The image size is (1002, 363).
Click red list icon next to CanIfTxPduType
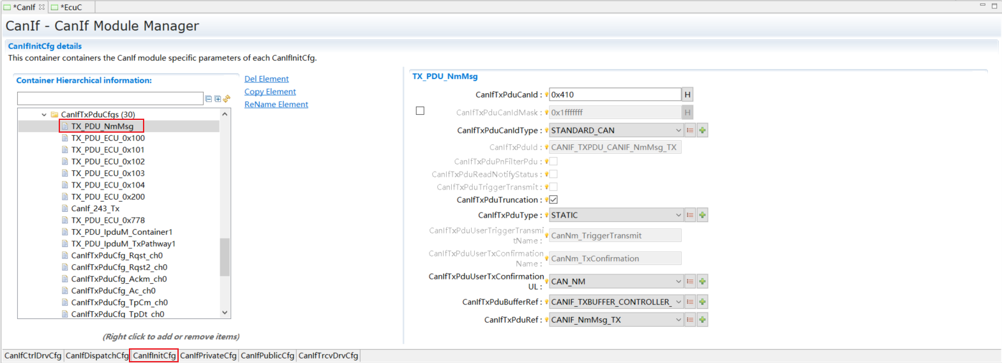690,215
